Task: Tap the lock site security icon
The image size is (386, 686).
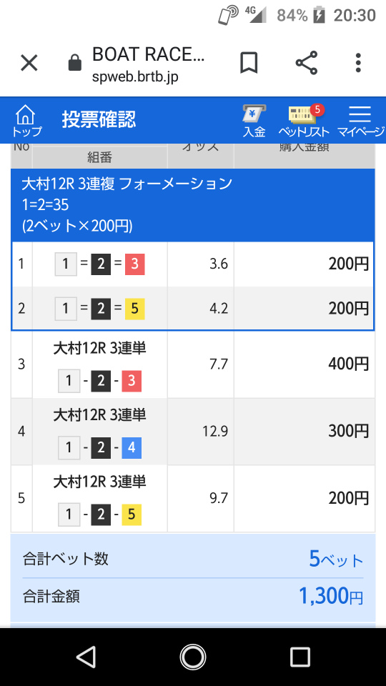Action: 75,63
